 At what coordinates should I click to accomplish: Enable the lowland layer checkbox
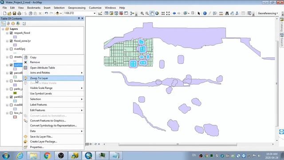(11, 81)
